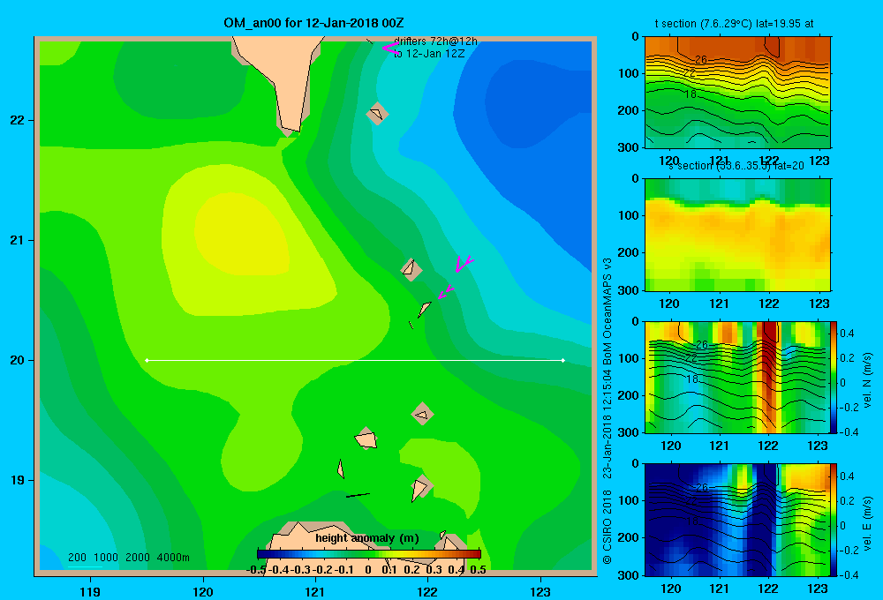Click the main map's '119' longitude label
Image resolution: width=883 pixels, height=600 pixels.
pyautogui.click(x=90, y=591)
